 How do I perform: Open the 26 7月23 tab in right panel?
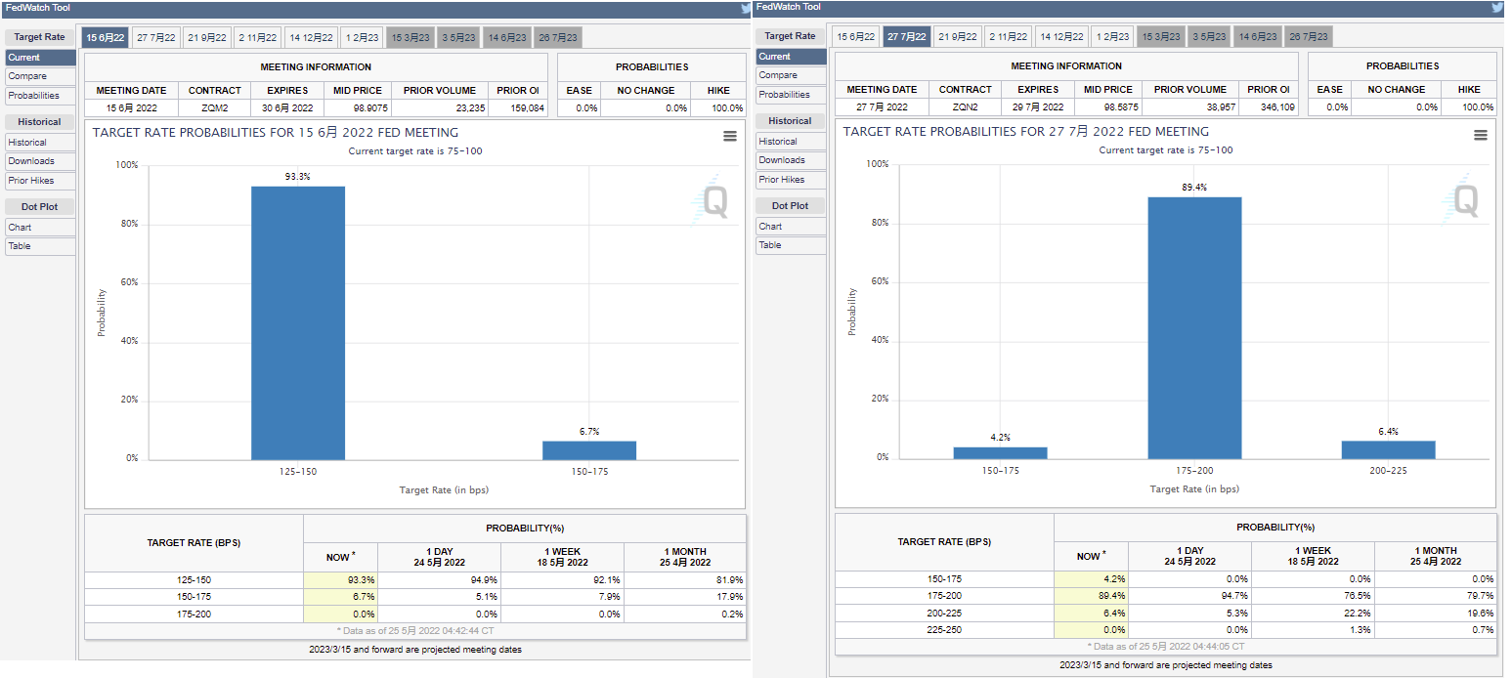click(x=1308, y=37)
